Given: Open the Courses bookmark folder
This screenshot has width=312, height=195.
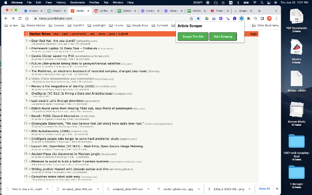Looking at the screenshot, I should (x=57, y=25).
